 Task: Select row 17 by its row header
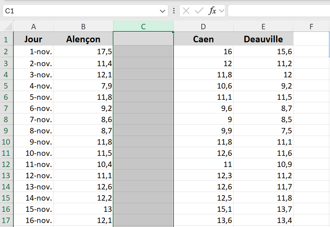[6, 220]
